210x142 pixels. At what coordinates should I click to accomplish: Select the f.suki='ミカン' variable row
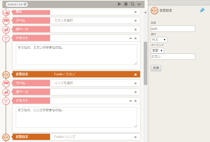[x=76, y=74]
